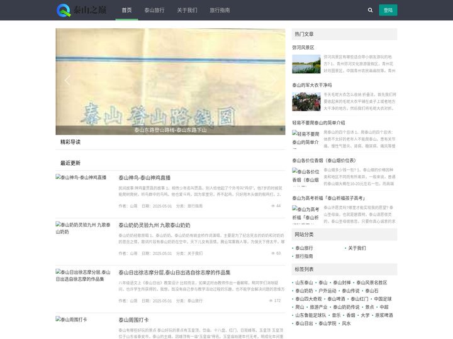Select tag 泰山啤酒
The width and height of the screenshot is (453, 339).
click(x=336, y=299)
